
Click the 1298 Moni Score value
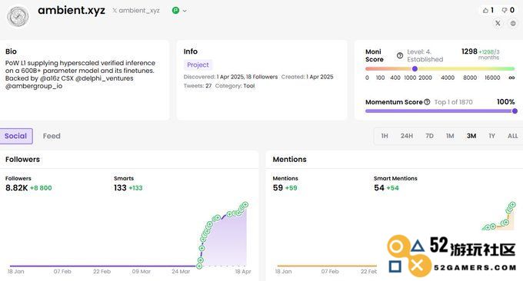pyautogui.click(x=469, y=51)
